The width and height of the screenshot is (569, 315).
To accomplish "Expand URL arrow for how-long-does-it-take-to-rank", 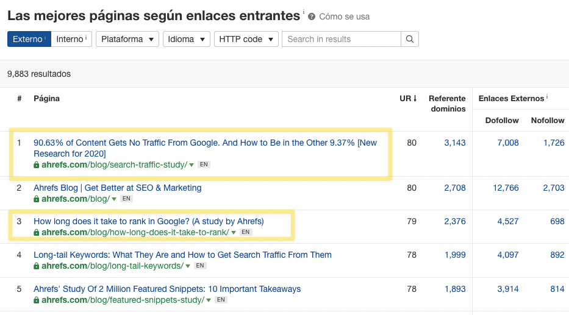I will (x=234, y=233).
